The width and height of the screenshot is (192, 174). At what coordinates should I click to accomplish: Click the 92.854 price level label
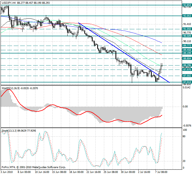[187, 5]
